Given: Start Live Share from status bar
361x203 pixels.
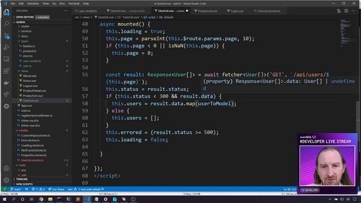Looking at the screenshot, I should (56, 189).
